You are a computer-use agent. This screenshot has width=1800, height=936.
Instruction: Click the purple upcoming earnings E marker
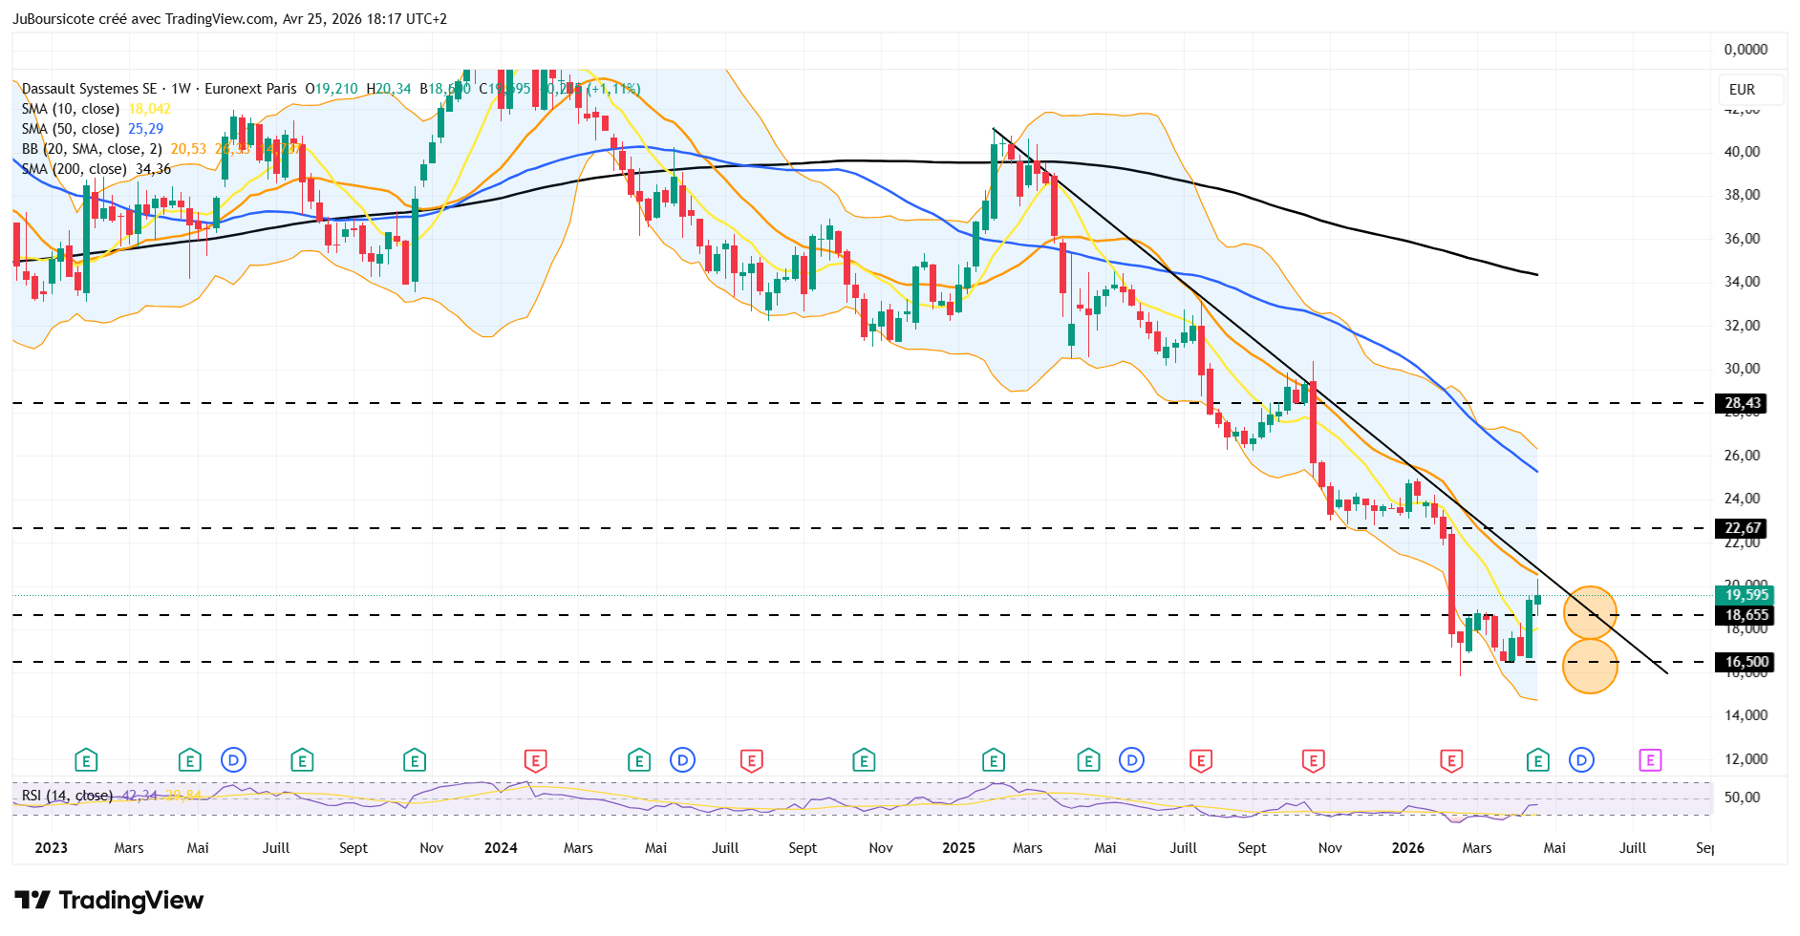pyautogui.click(x=1650, y=760)
